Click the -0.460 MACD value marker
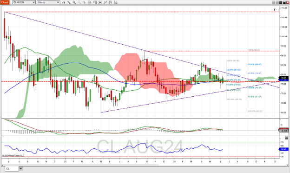The width and height of the screenshot is (290, 173). point(283,131)
